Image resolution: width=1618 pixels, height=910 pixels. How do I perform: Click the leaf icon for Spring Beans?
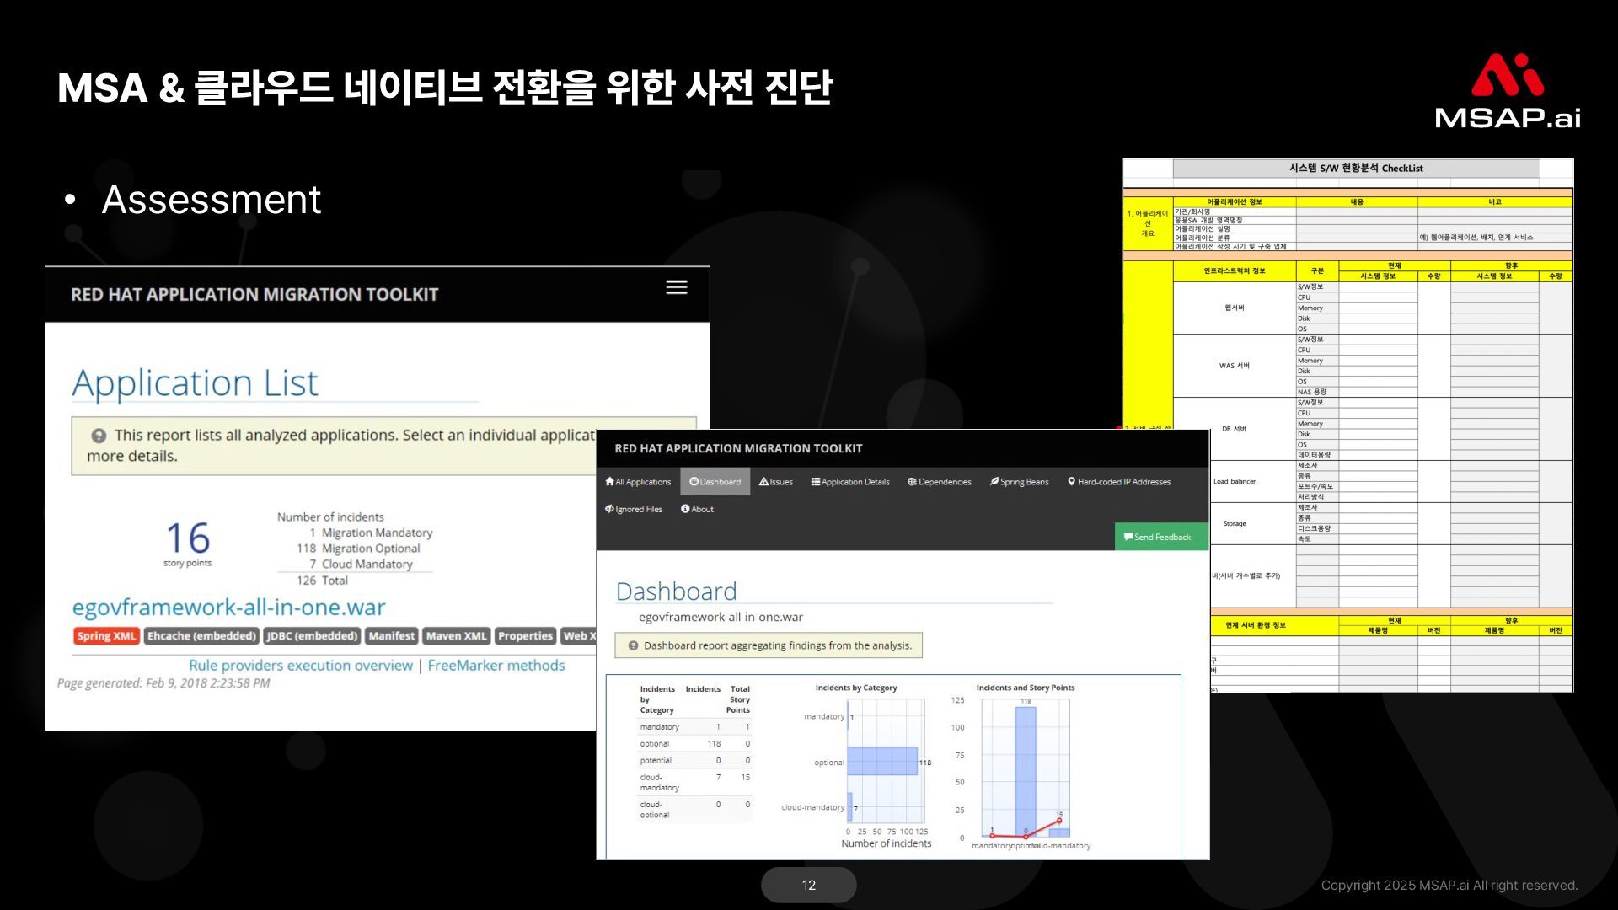pyautogui.click(x=994, y=482)
